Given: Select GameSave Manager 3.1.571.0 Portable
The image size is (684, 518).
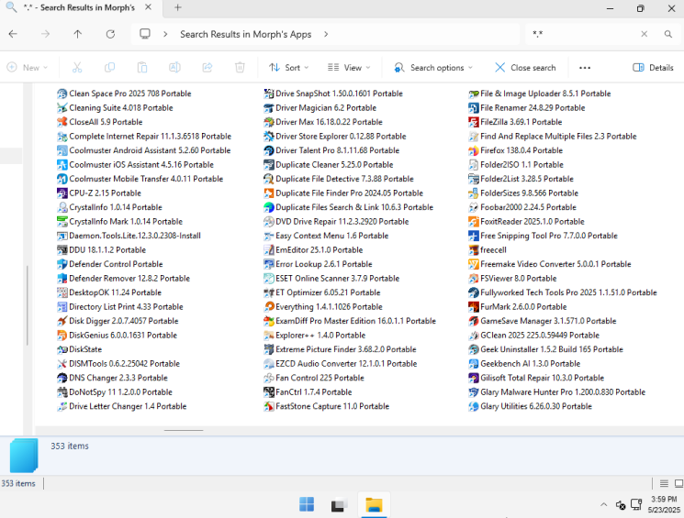Looking at the screenshot, I should 543,321.
